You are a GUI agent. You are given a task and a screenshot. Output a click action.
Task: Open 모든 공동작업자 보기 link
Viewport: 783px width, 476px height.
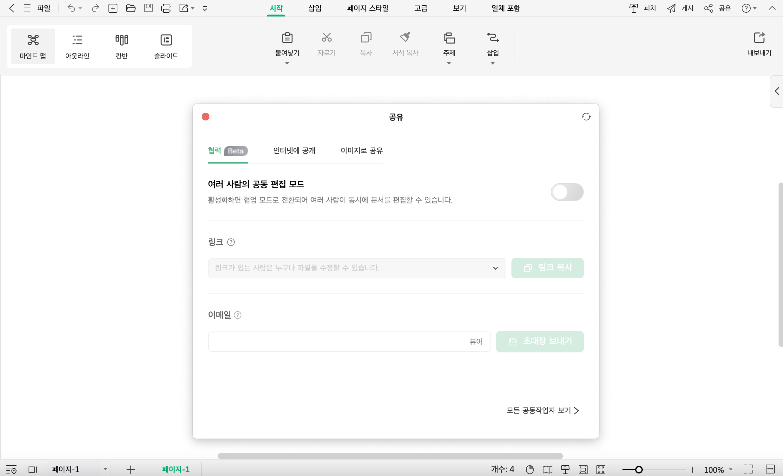543,411
